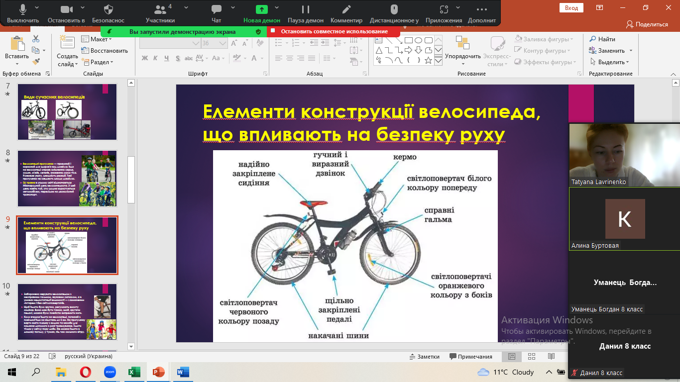Open Zoom annotation tool (Комментировать)

pyautogui.click(x=346, y=13)
